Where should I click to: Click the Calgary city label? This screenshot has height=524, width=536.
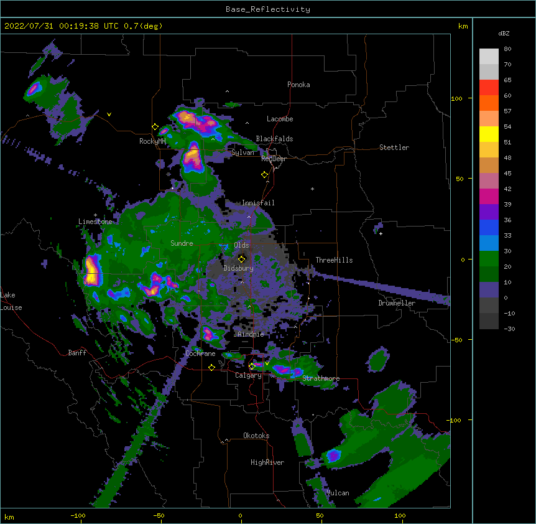pos(248,375)
